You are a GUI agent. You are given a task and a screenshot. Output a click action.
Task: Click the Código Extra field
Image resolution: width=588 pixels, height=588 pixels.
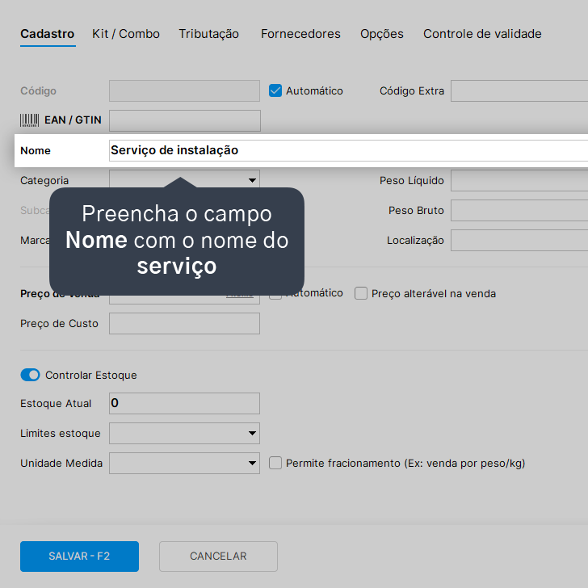(x=519, y=90)
